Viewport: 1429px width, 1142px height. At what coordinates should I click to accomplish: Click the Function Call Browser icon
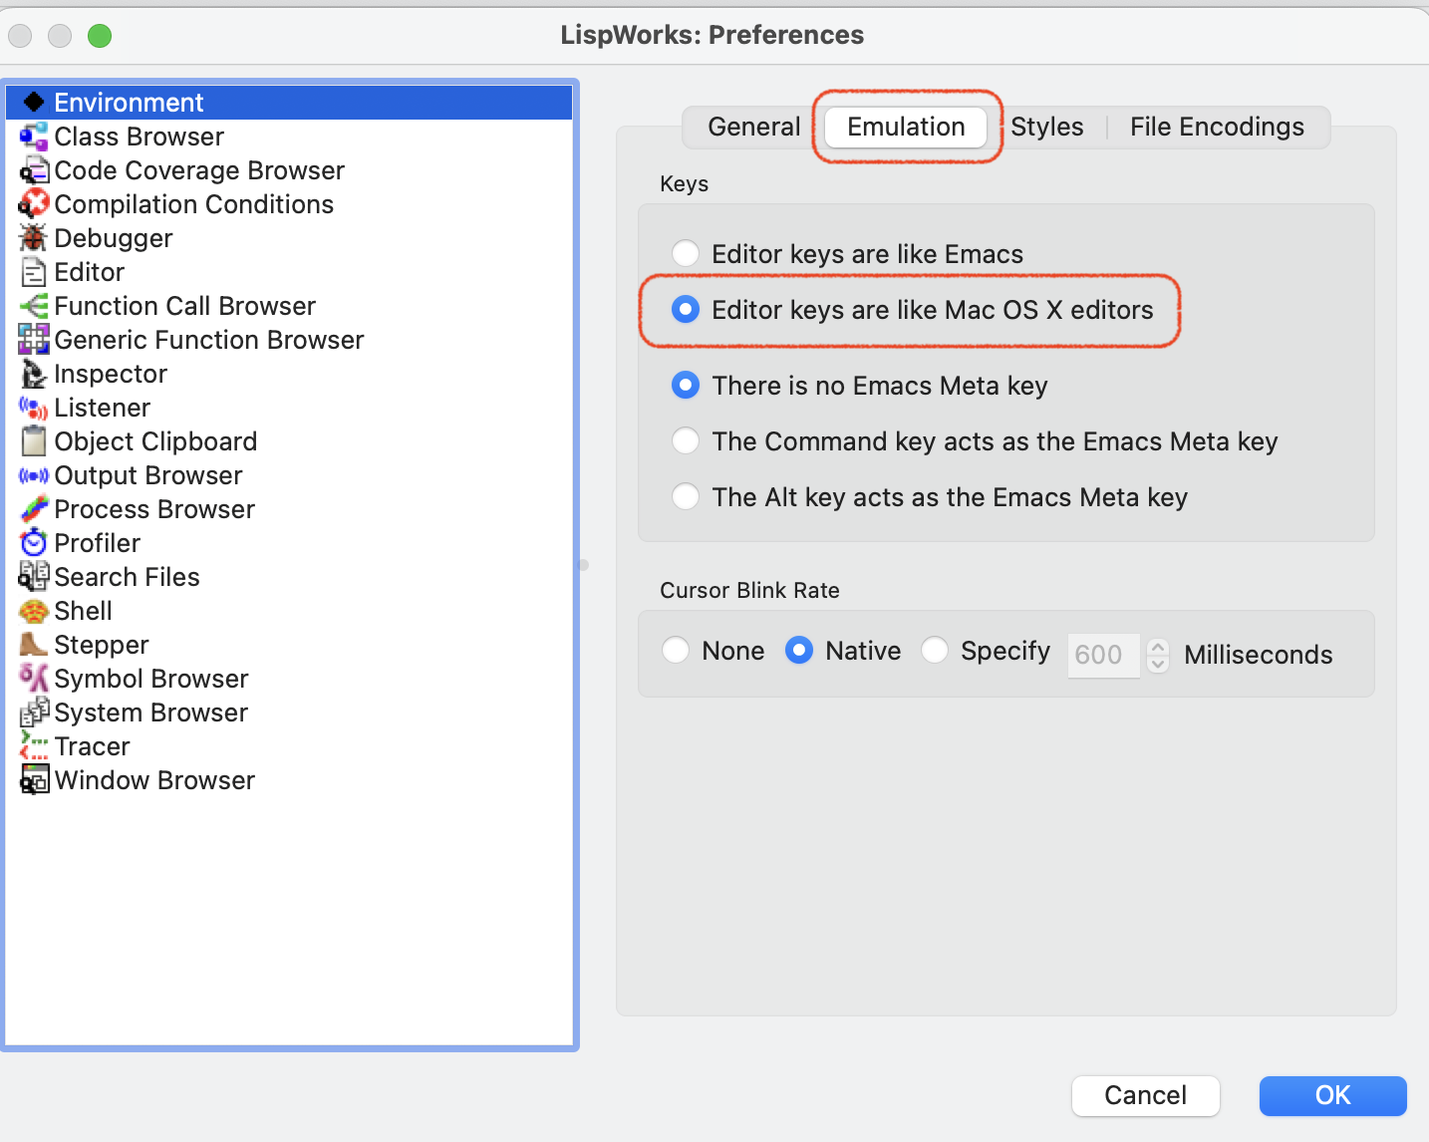[34, 305]
